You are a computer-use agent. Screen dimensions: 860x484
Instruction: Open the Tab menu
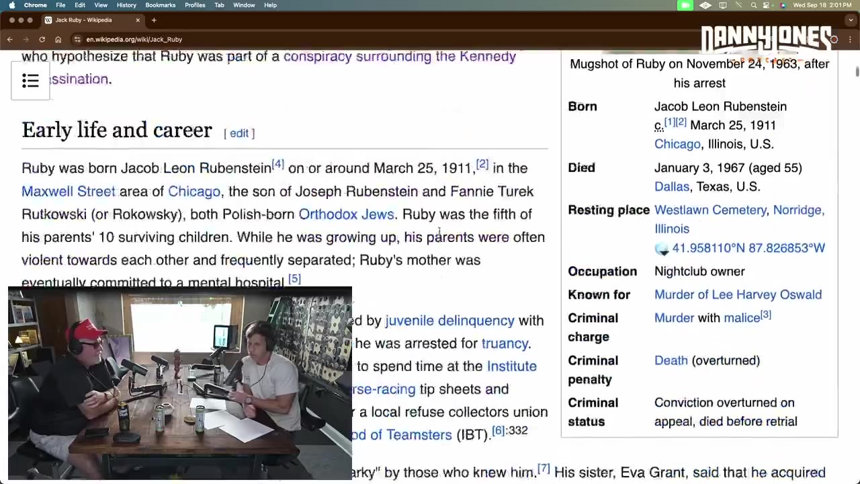219,5
